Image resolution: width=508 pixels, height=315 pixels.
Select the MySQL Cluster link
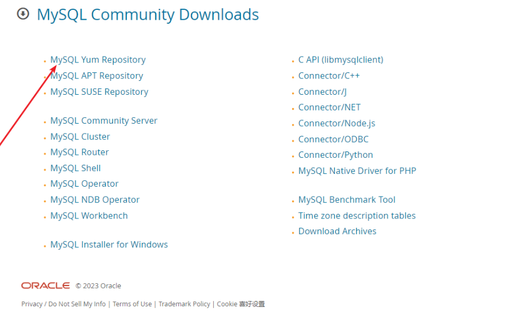click(80, 136)
